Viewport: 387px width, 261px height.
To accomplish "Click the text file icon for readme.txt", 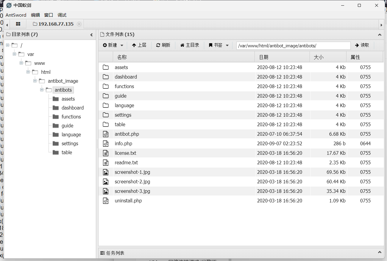I will point(106,162).
